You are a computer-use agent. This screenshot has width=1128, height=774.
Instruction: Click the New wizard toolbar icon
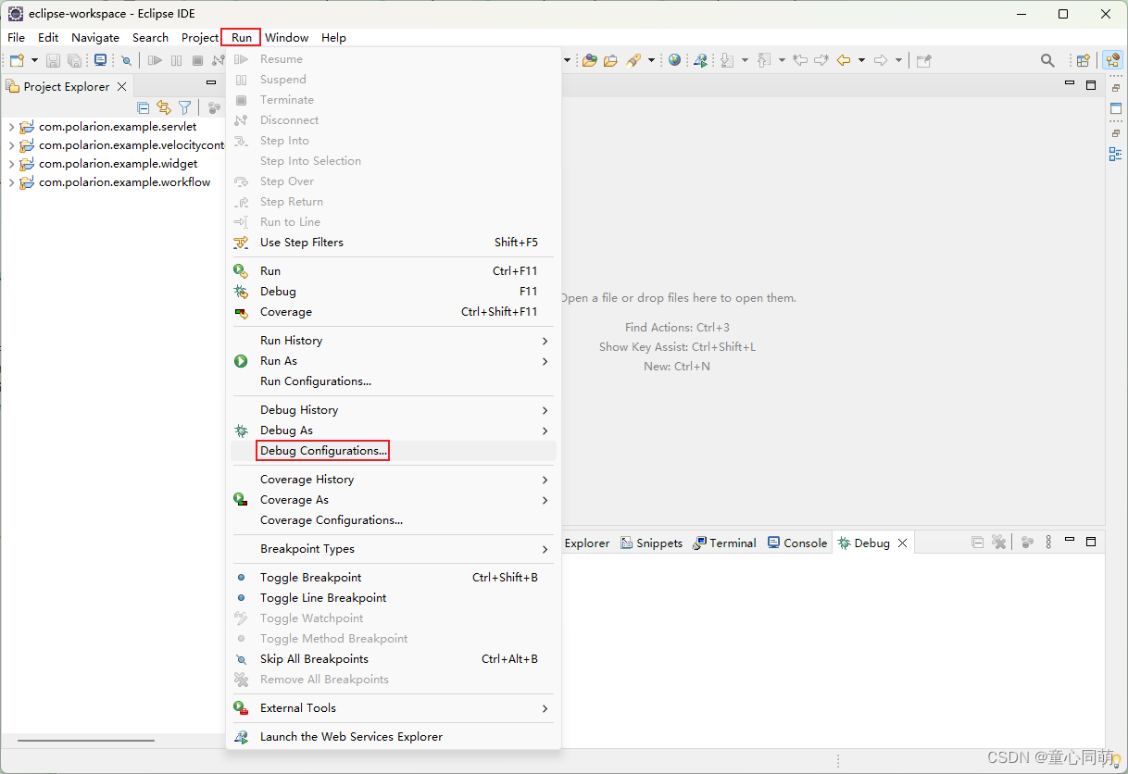pos(17,60)
